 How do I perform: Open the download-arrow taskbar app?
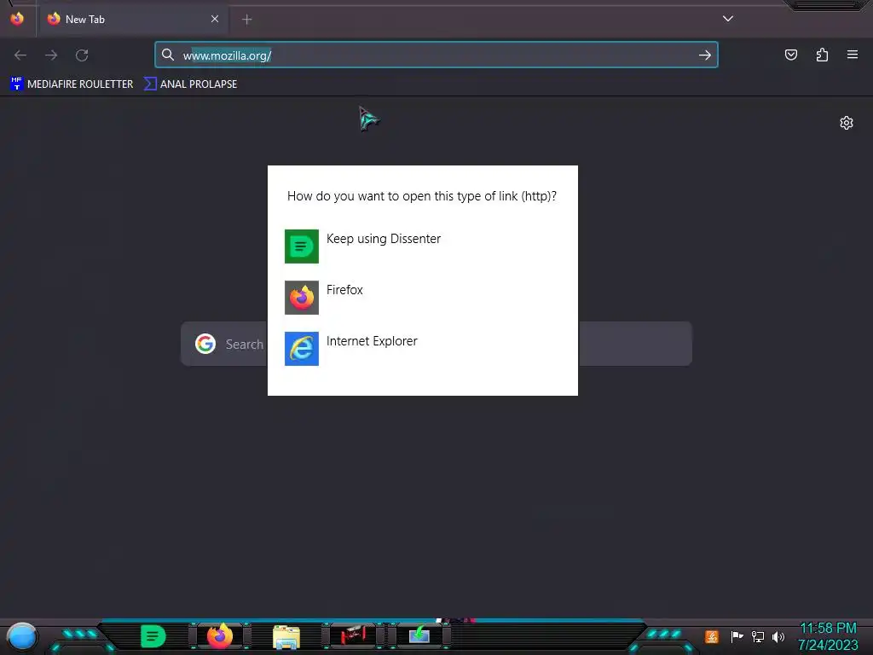(419, 635)
